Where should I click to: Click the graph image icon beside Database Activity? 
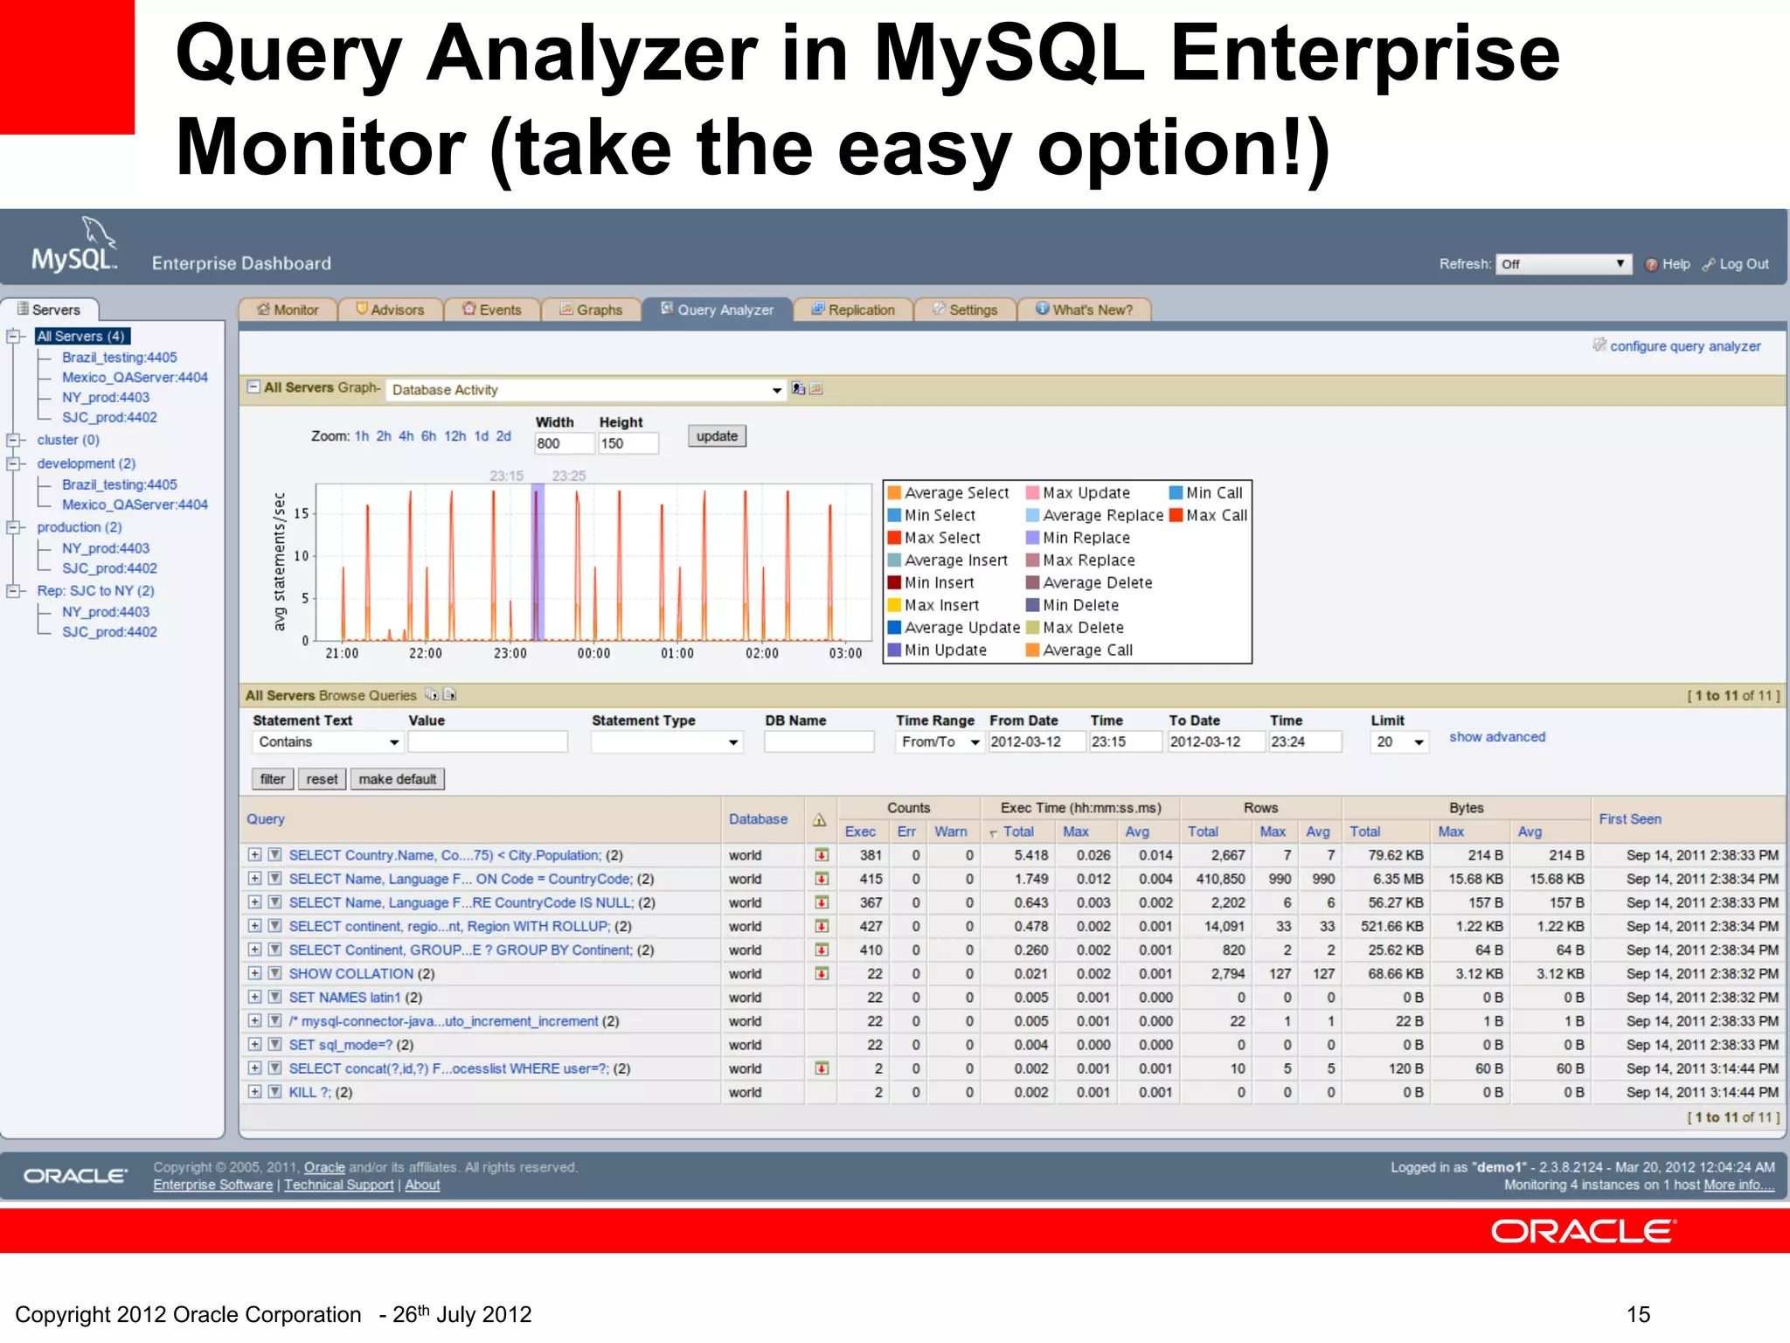[816, 388]
